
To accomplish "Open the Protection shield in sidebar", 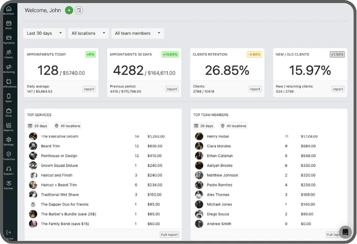I will (9, 156).
